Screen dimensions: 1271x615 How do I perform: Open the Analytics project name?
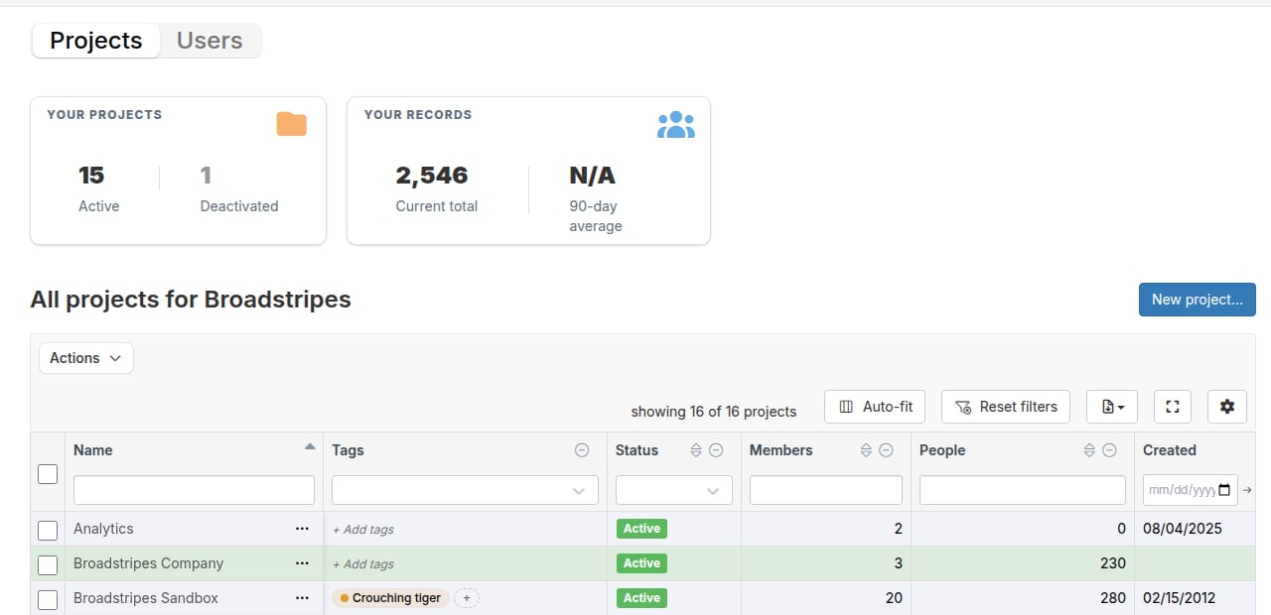(103, 529)
